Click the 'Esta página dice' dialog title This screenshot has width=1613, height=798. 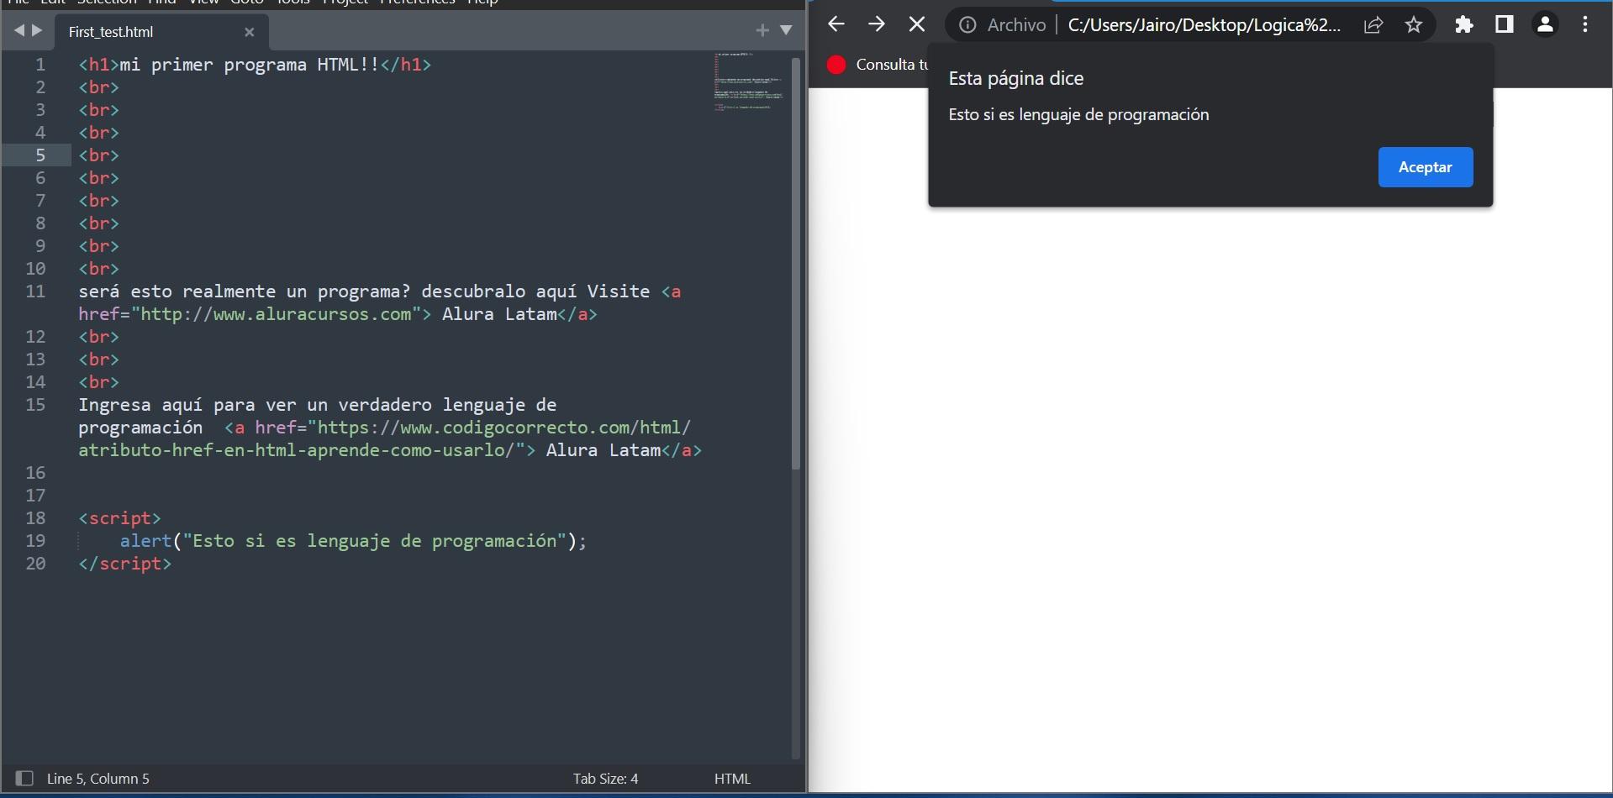pos(1015,78)
